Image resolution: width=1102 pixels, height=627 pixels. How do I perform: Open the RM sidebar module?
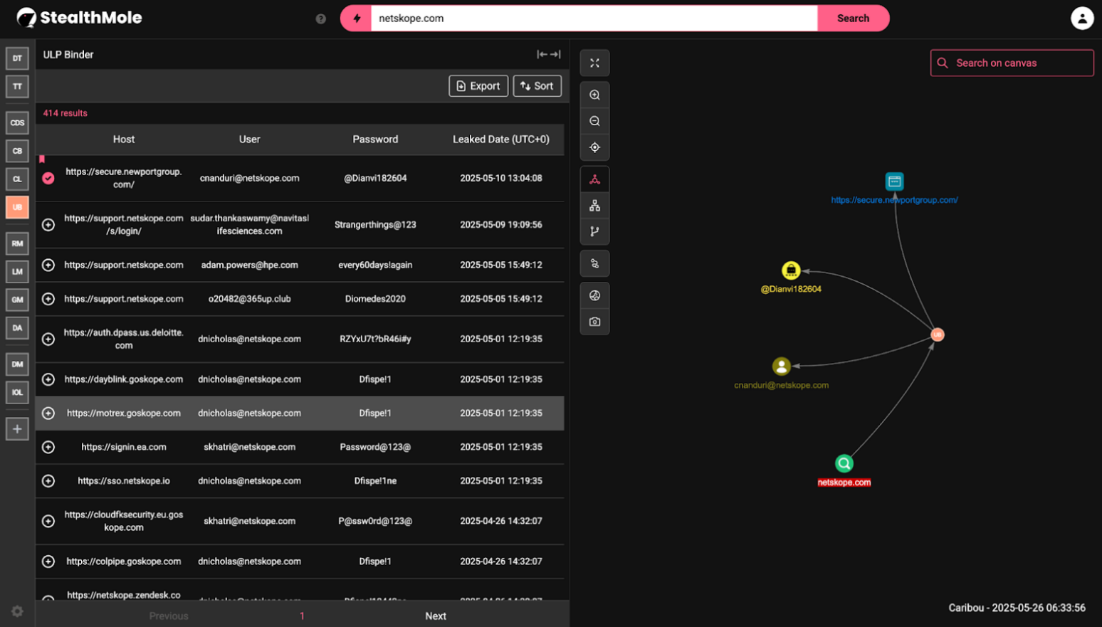click(x=17, y=243)
